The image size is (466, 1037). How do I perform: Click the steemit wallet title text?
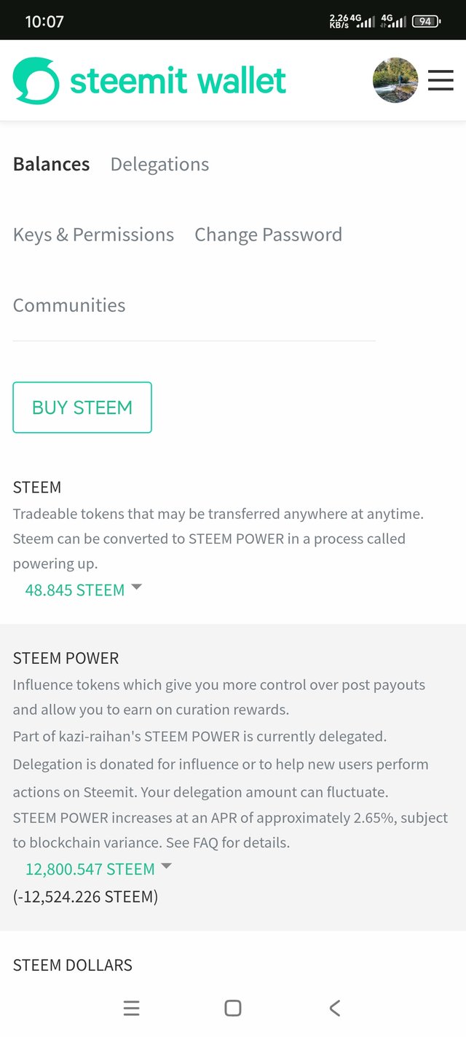[178, 81]
